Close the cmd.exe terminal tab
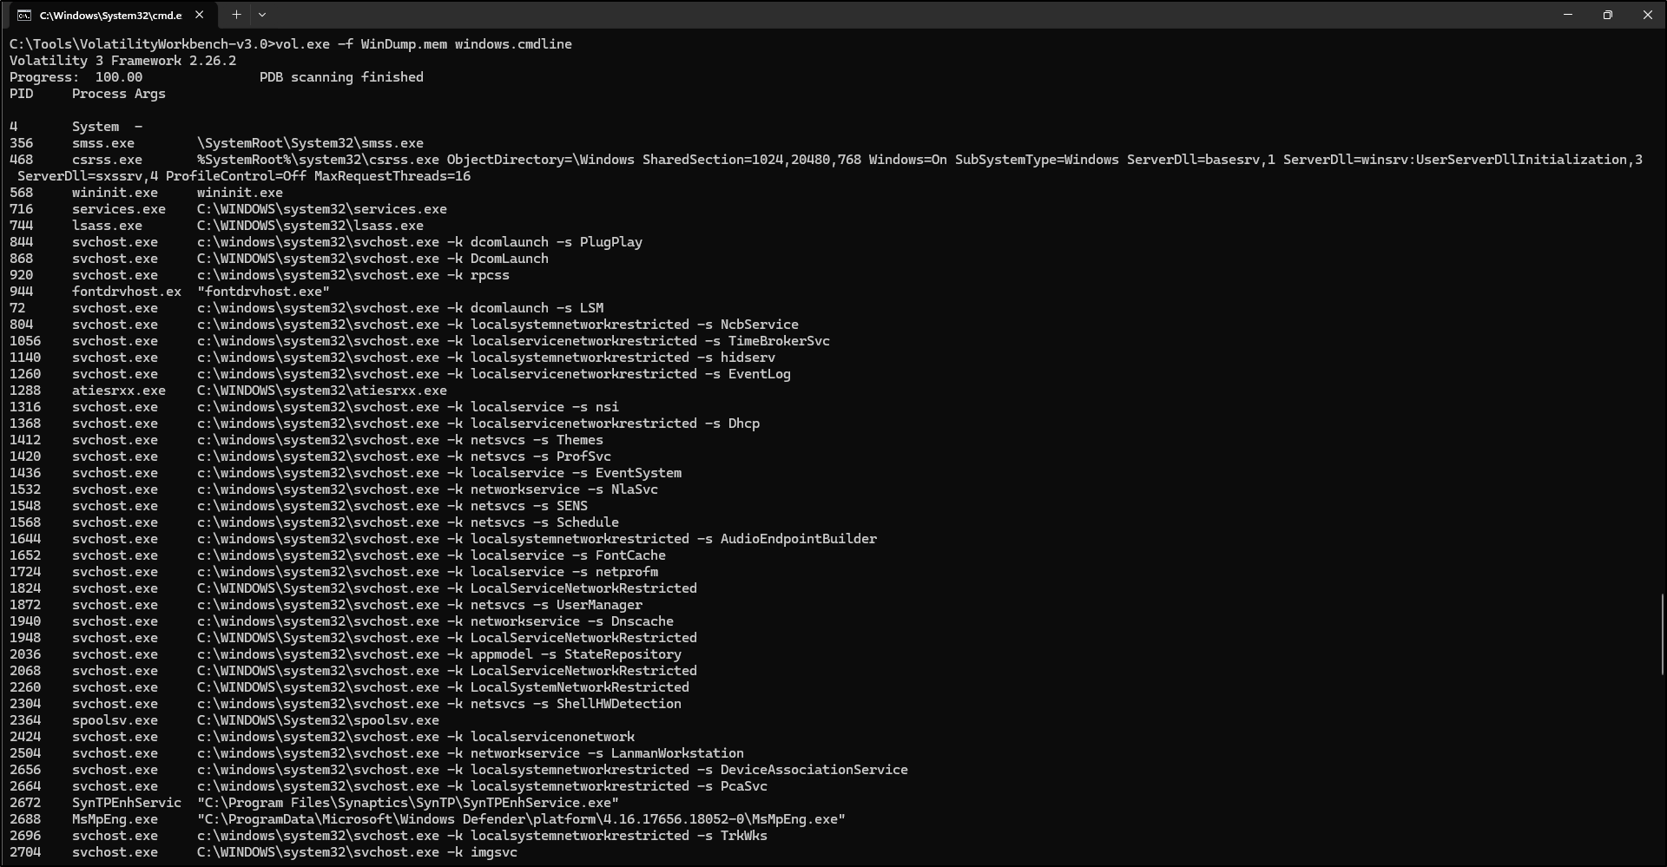Screen dimensions: 1667x867 point(200,15)
